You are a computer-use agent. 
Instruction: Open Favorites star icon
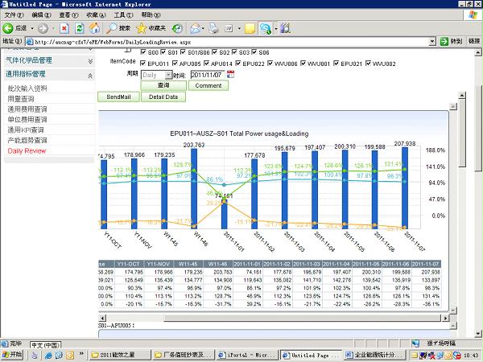(142, 28)
